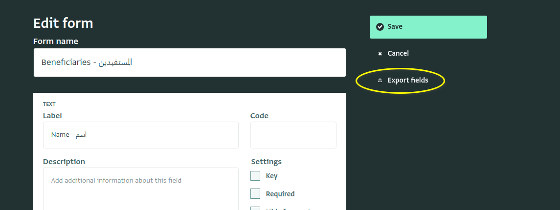Click the x icon beside Cancel

pos(380,54)
